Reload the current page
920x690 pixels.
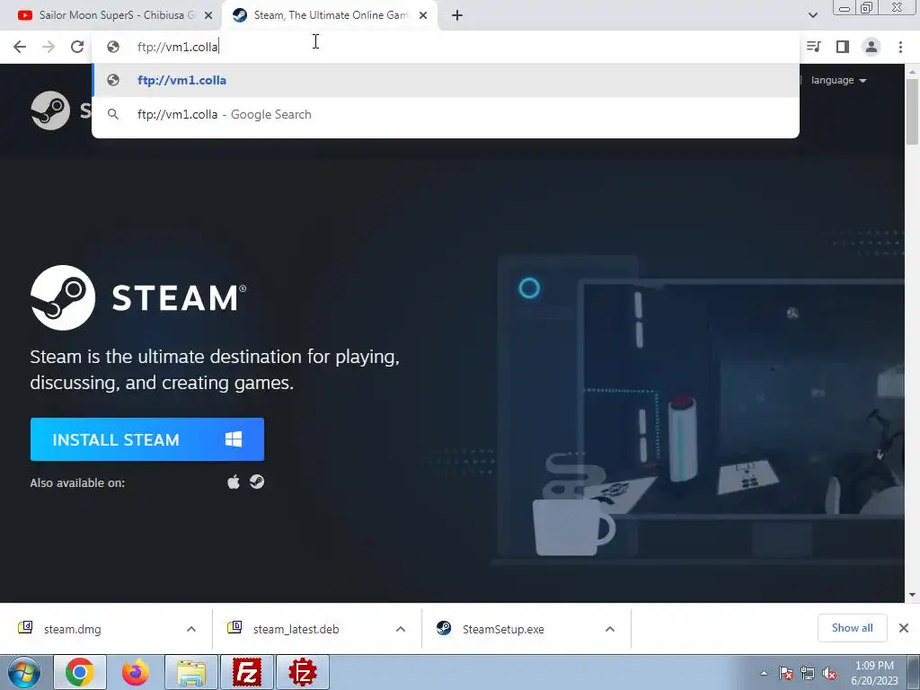click(x=77, y=47)
